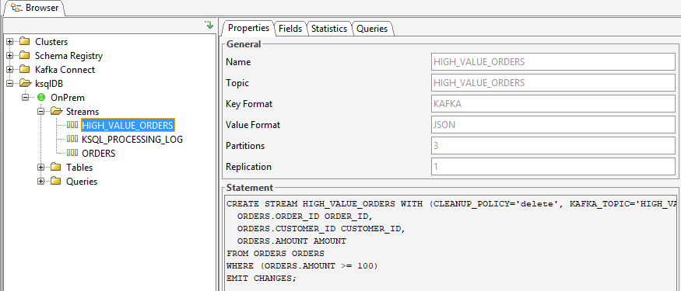Click the FROM ORDERS ORDERS line
The height and width of the screenshot is (291, 681).
[276, 253]
